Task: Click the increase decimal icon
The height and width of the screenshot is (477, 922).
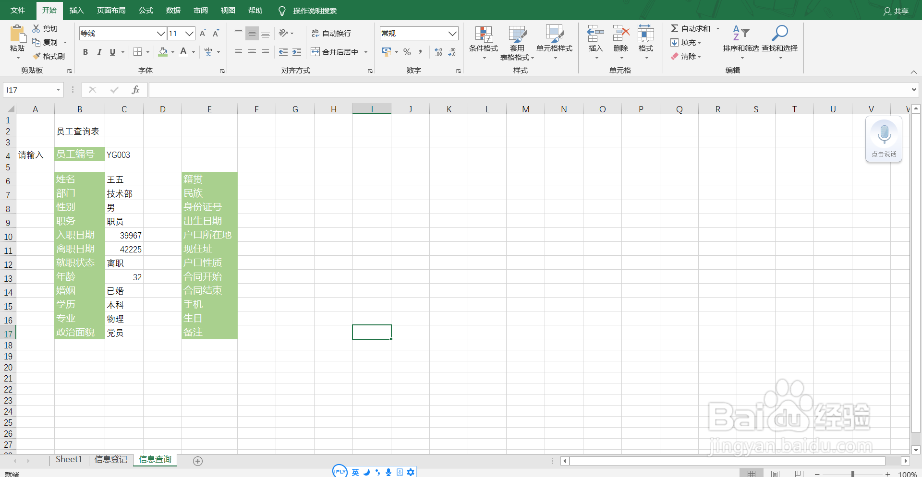Action: pyautogui.click(x=438, y=52)
